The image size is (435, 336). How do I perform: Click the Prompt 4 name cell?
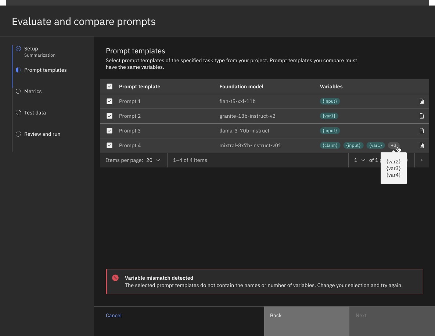130,145
